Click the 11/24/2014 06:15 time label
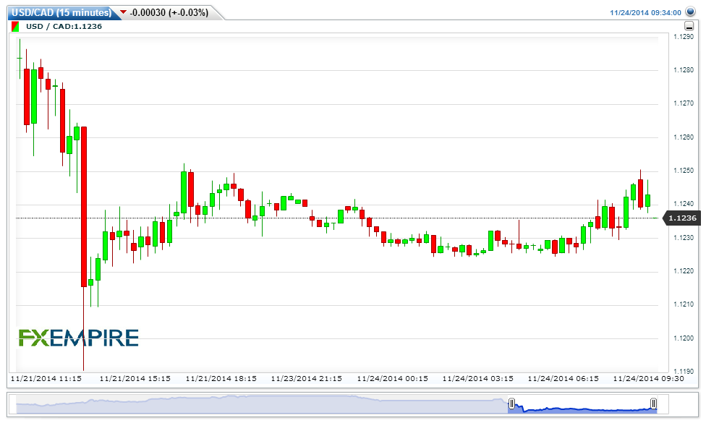 click(x=563, y=379)
